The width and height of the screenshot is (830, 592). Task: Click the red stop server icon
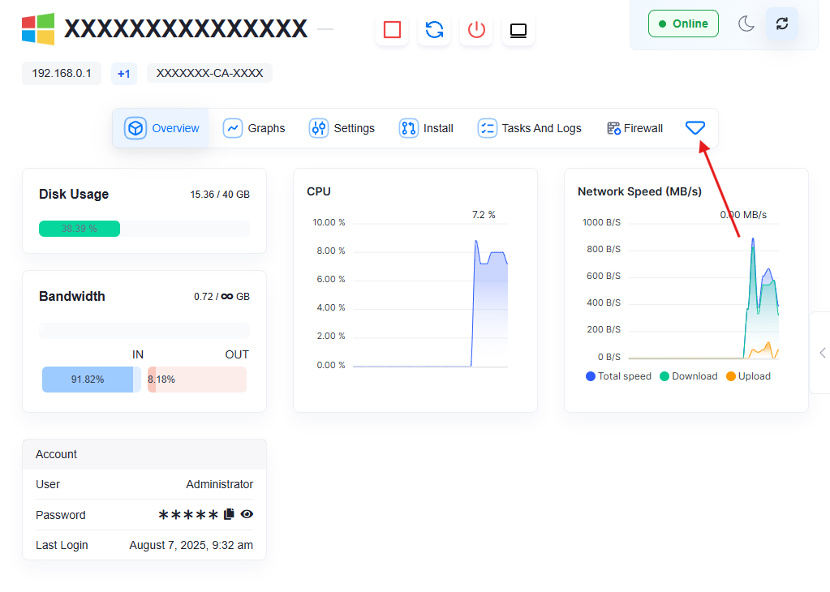[x=392, y=30]
